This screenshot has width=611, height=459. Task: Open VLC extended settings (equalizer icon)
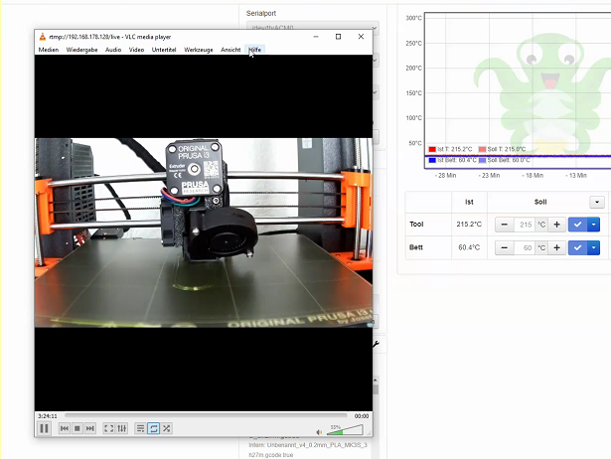point(122,428)
